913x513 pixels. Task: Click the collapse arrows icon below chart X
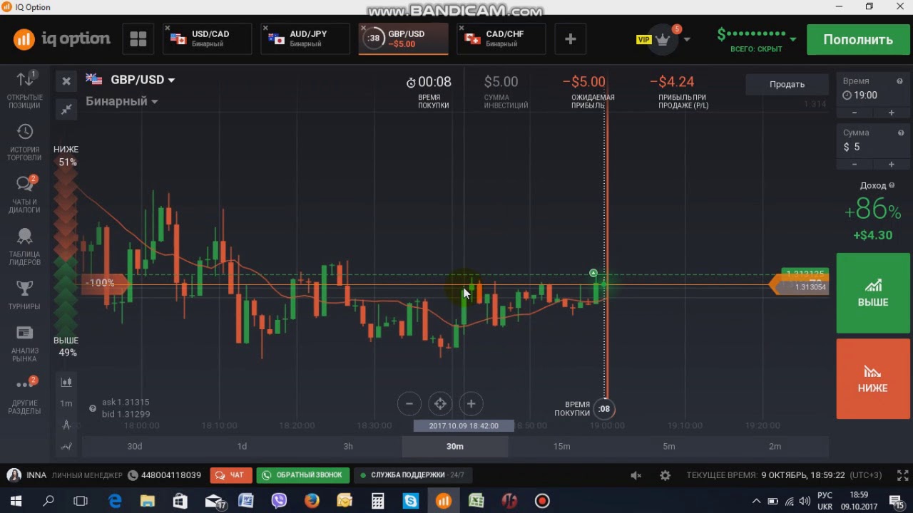[66, 109]
